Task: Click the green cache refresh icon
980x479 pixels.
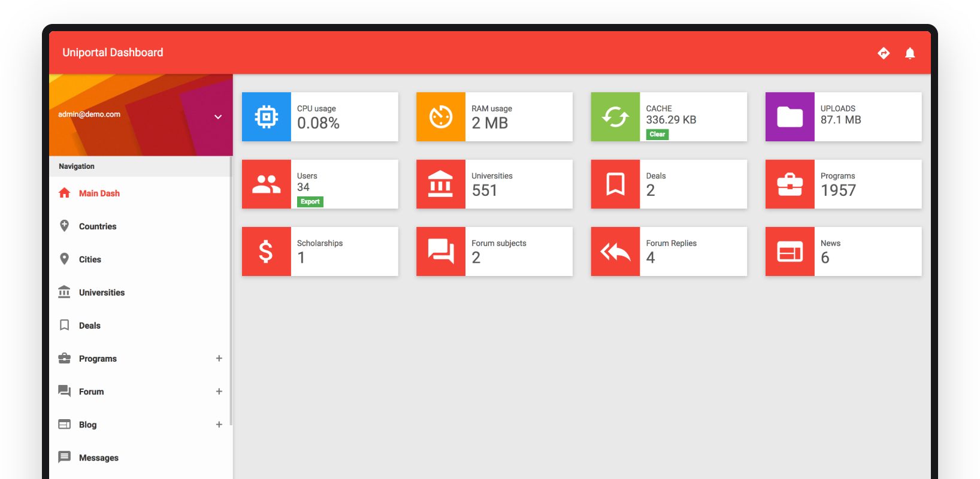Action: coord(615,117)
